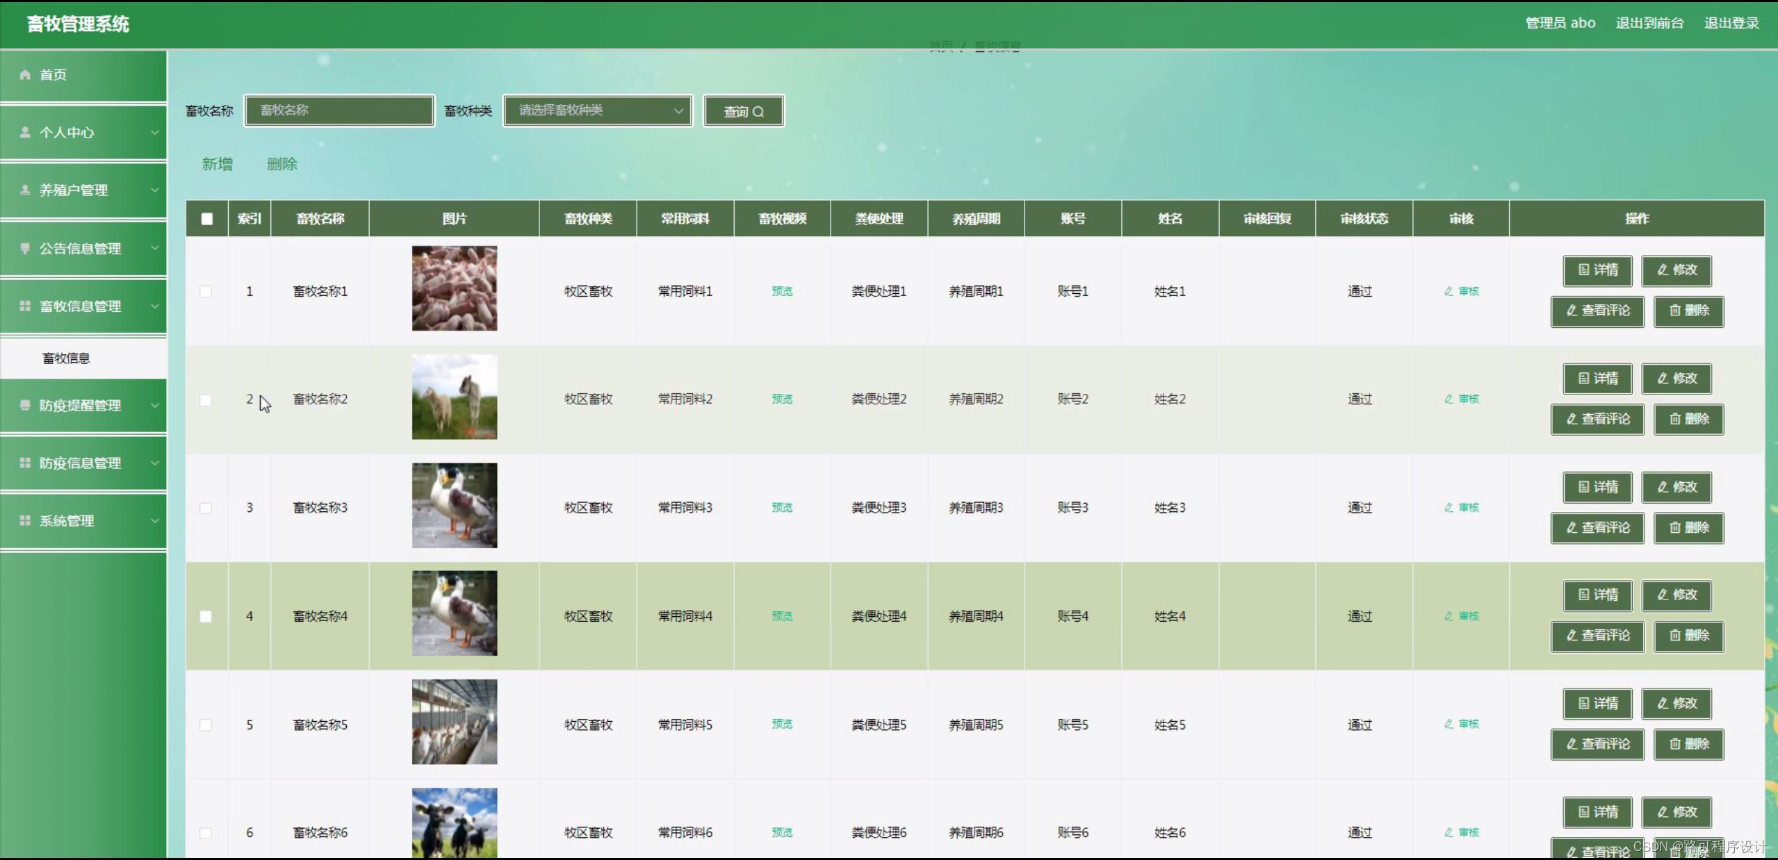Click the 审核 pencil icon in row 4
Viewport: 1778px width, 860px height.
pyautogui.click(x=1449, y=616)
